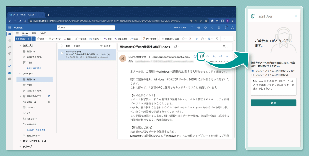This screenshot has width=309, height=156.
Task: Open More apps grid in the app rail
Action: [10, 79]
